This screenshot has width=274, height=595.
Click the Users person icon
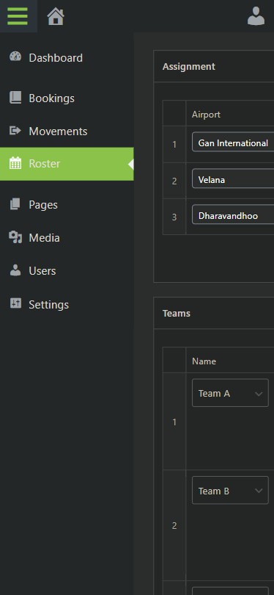pyautogui.click(x=15, y=270)
